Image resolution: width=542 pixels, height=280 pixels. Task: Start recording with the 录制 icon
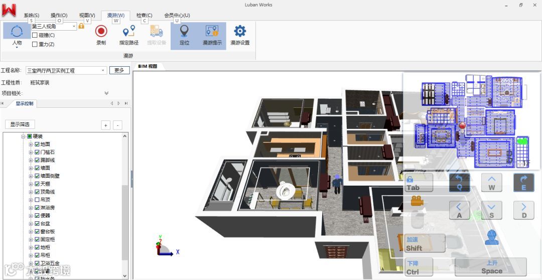(101, 31)
